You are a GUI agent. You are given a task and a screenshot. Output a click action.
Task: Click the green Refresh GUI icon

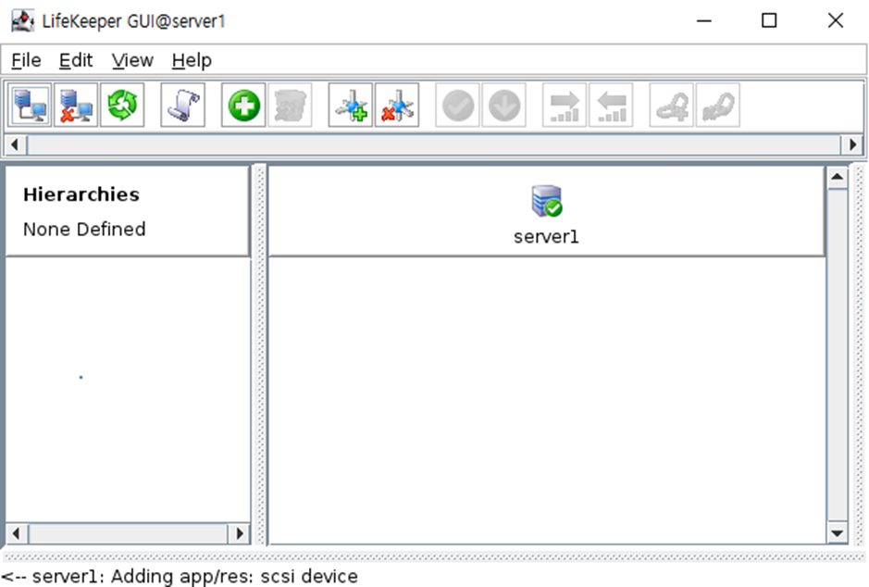click(122, 106)
